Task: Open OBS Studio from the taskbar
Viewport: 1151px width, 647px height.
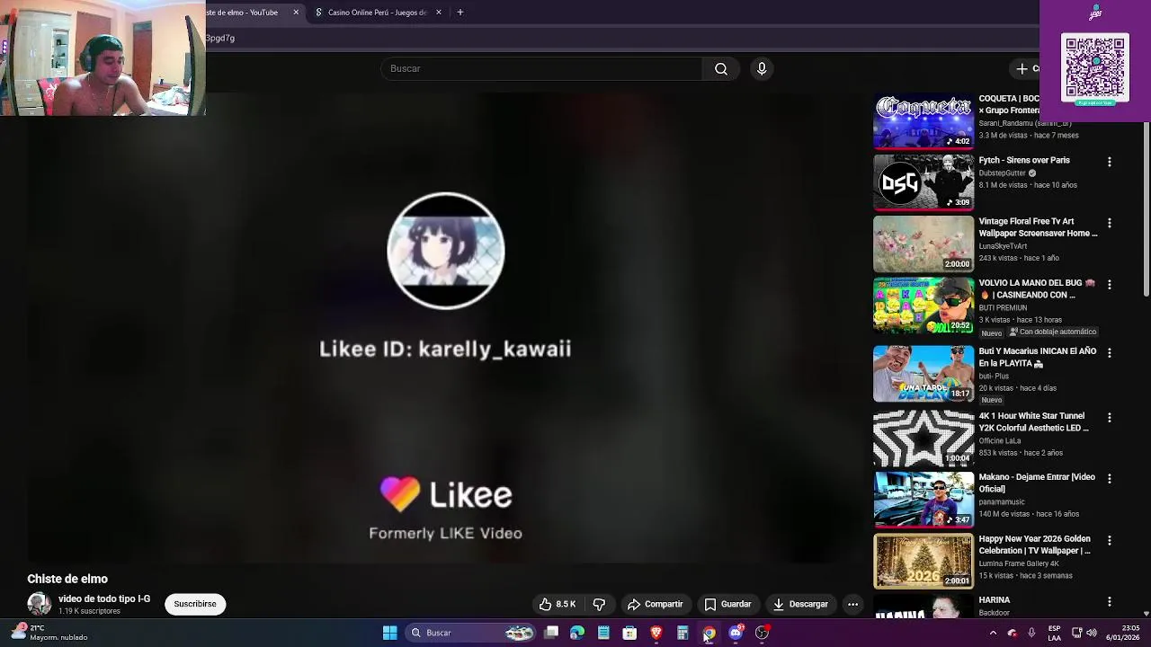Action: pos(762,634)
